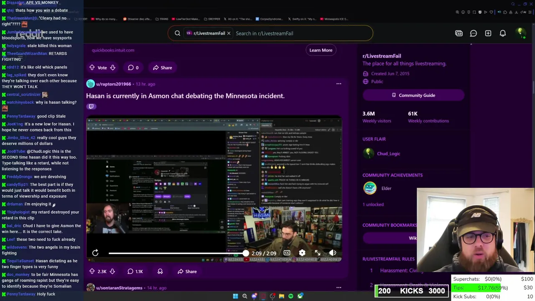
Task: Switch to the 'Streamer dies afte...' bookmark
Action: (x=137, y=19)
